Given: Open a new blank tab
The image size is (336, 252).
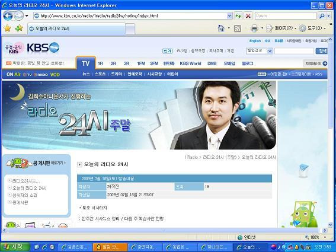Looking at the screenshot, I should point(130,28).
